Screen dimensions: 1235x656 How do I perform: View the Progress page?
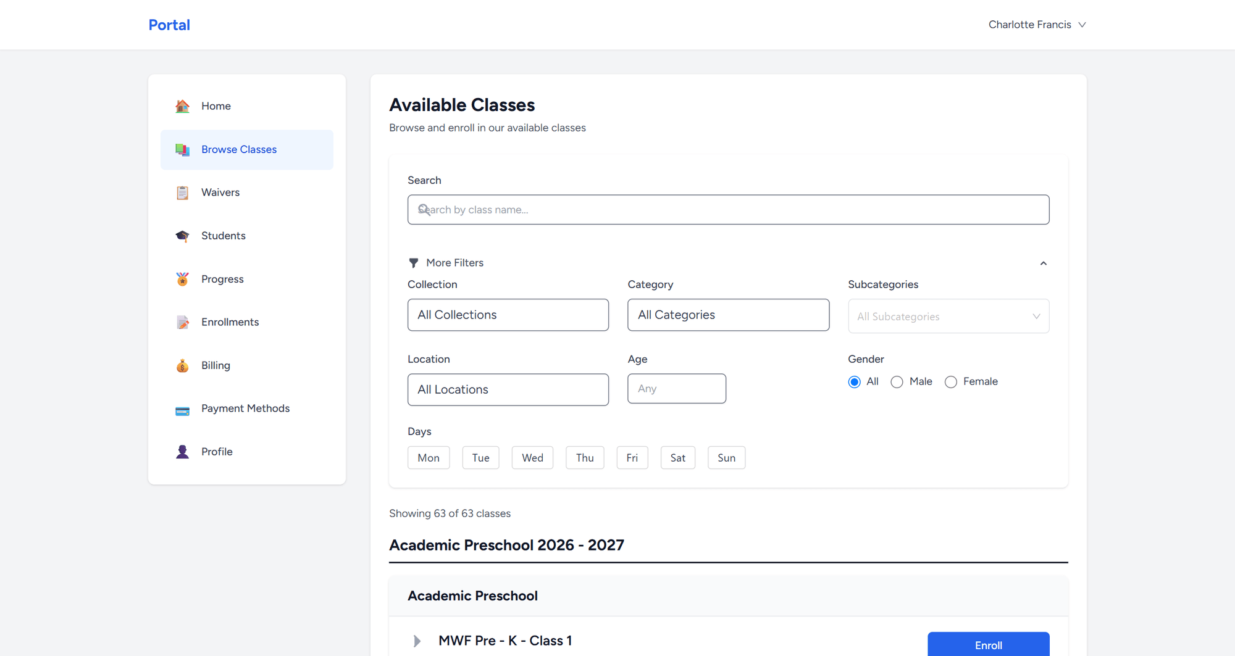(247, 279)
